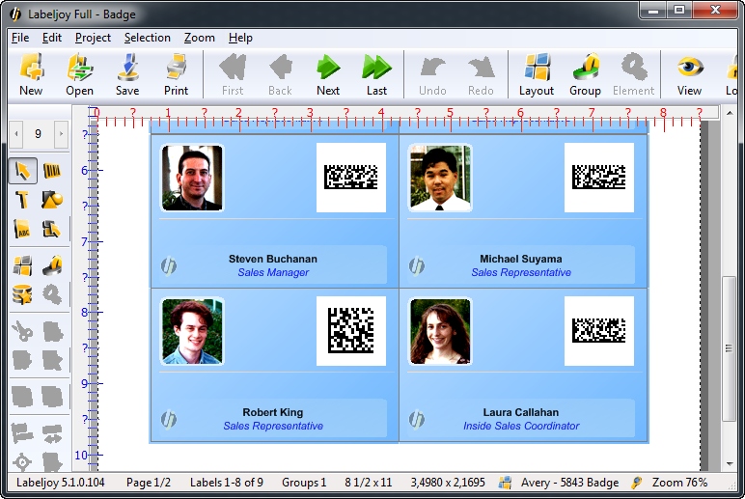Screen dimensions: 745x499
Task: Click the "Sales Manager" title text
Action: [273, 273]
